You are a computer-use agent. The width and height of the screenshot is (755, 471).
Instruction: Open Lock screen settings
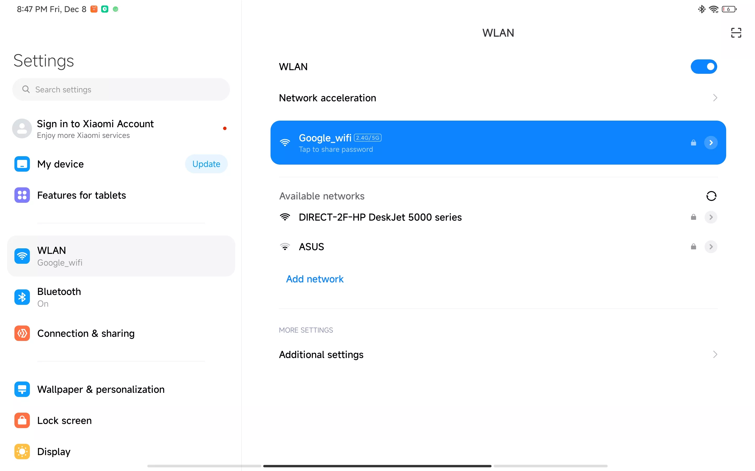pos(121,420)
